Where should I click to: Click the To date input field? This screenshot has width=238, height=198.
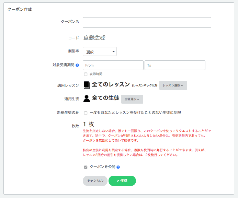175,65
